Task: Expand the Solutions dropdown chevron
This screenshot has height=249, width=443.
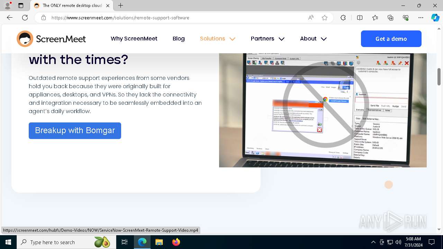Action: click(233, 39)
